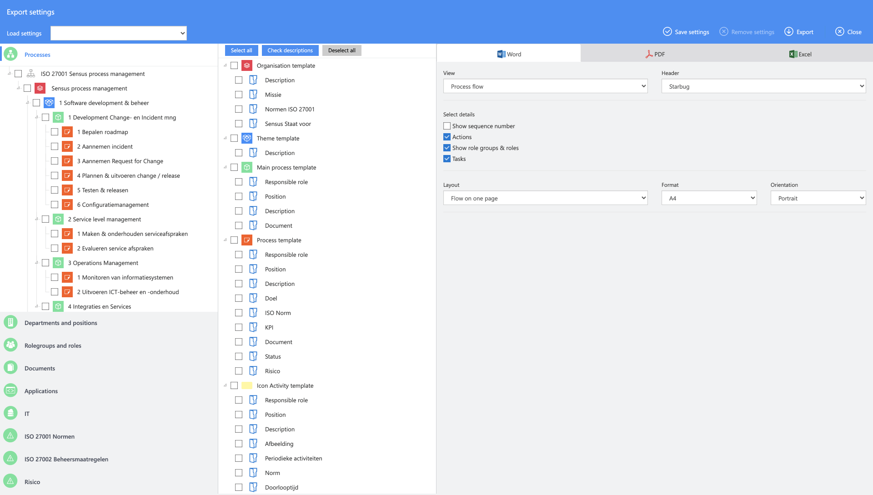Open the Layout dropdown
Screen dimensions: 873x495
pyautogui.click(x=546, y=198)
